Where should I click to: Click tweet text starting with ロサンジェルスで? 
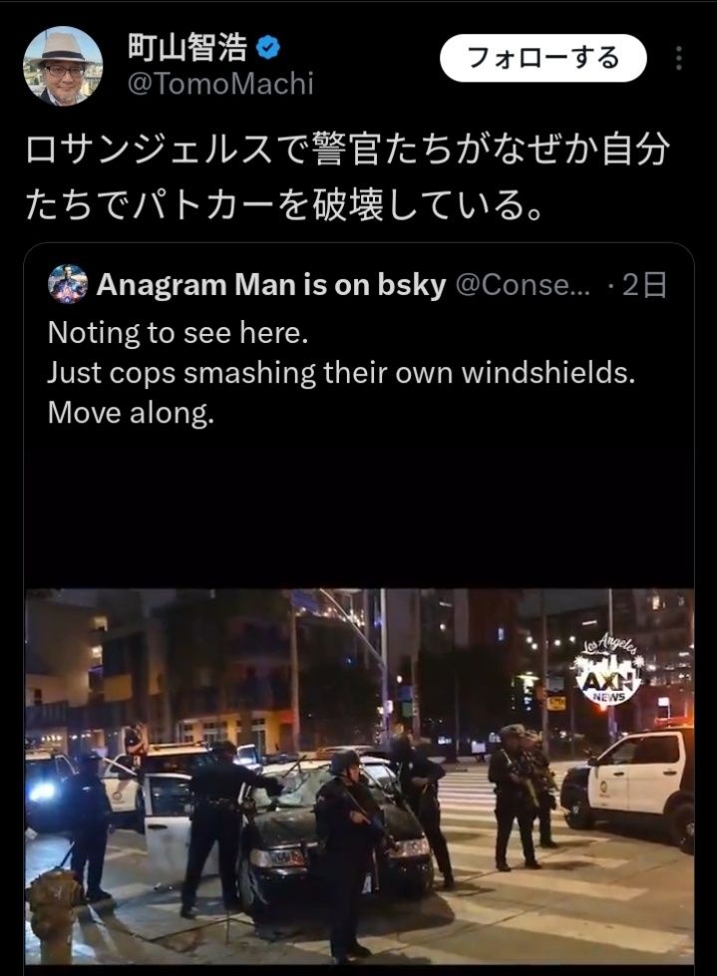[347, 151]
